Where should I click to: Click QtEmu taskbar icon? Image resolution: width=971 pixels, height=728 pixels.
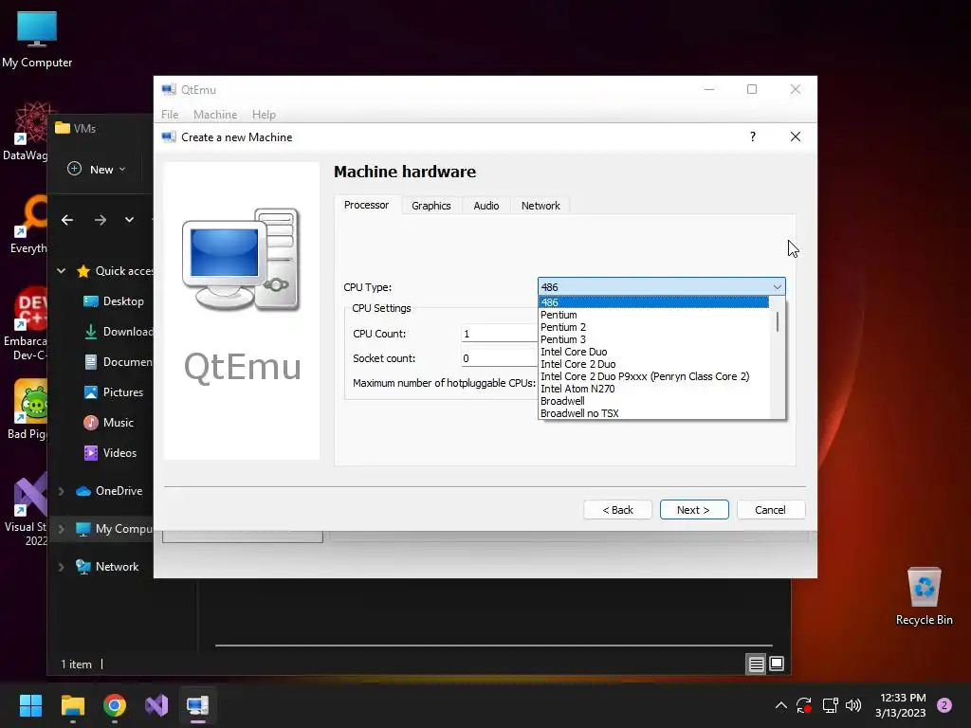[x=198, y=705]
